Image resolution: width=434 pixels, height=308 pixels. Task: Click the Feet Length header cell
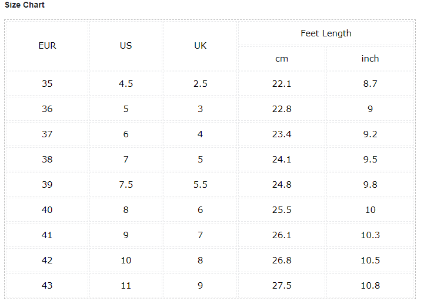pyautogui.click(x=326, y=33)
